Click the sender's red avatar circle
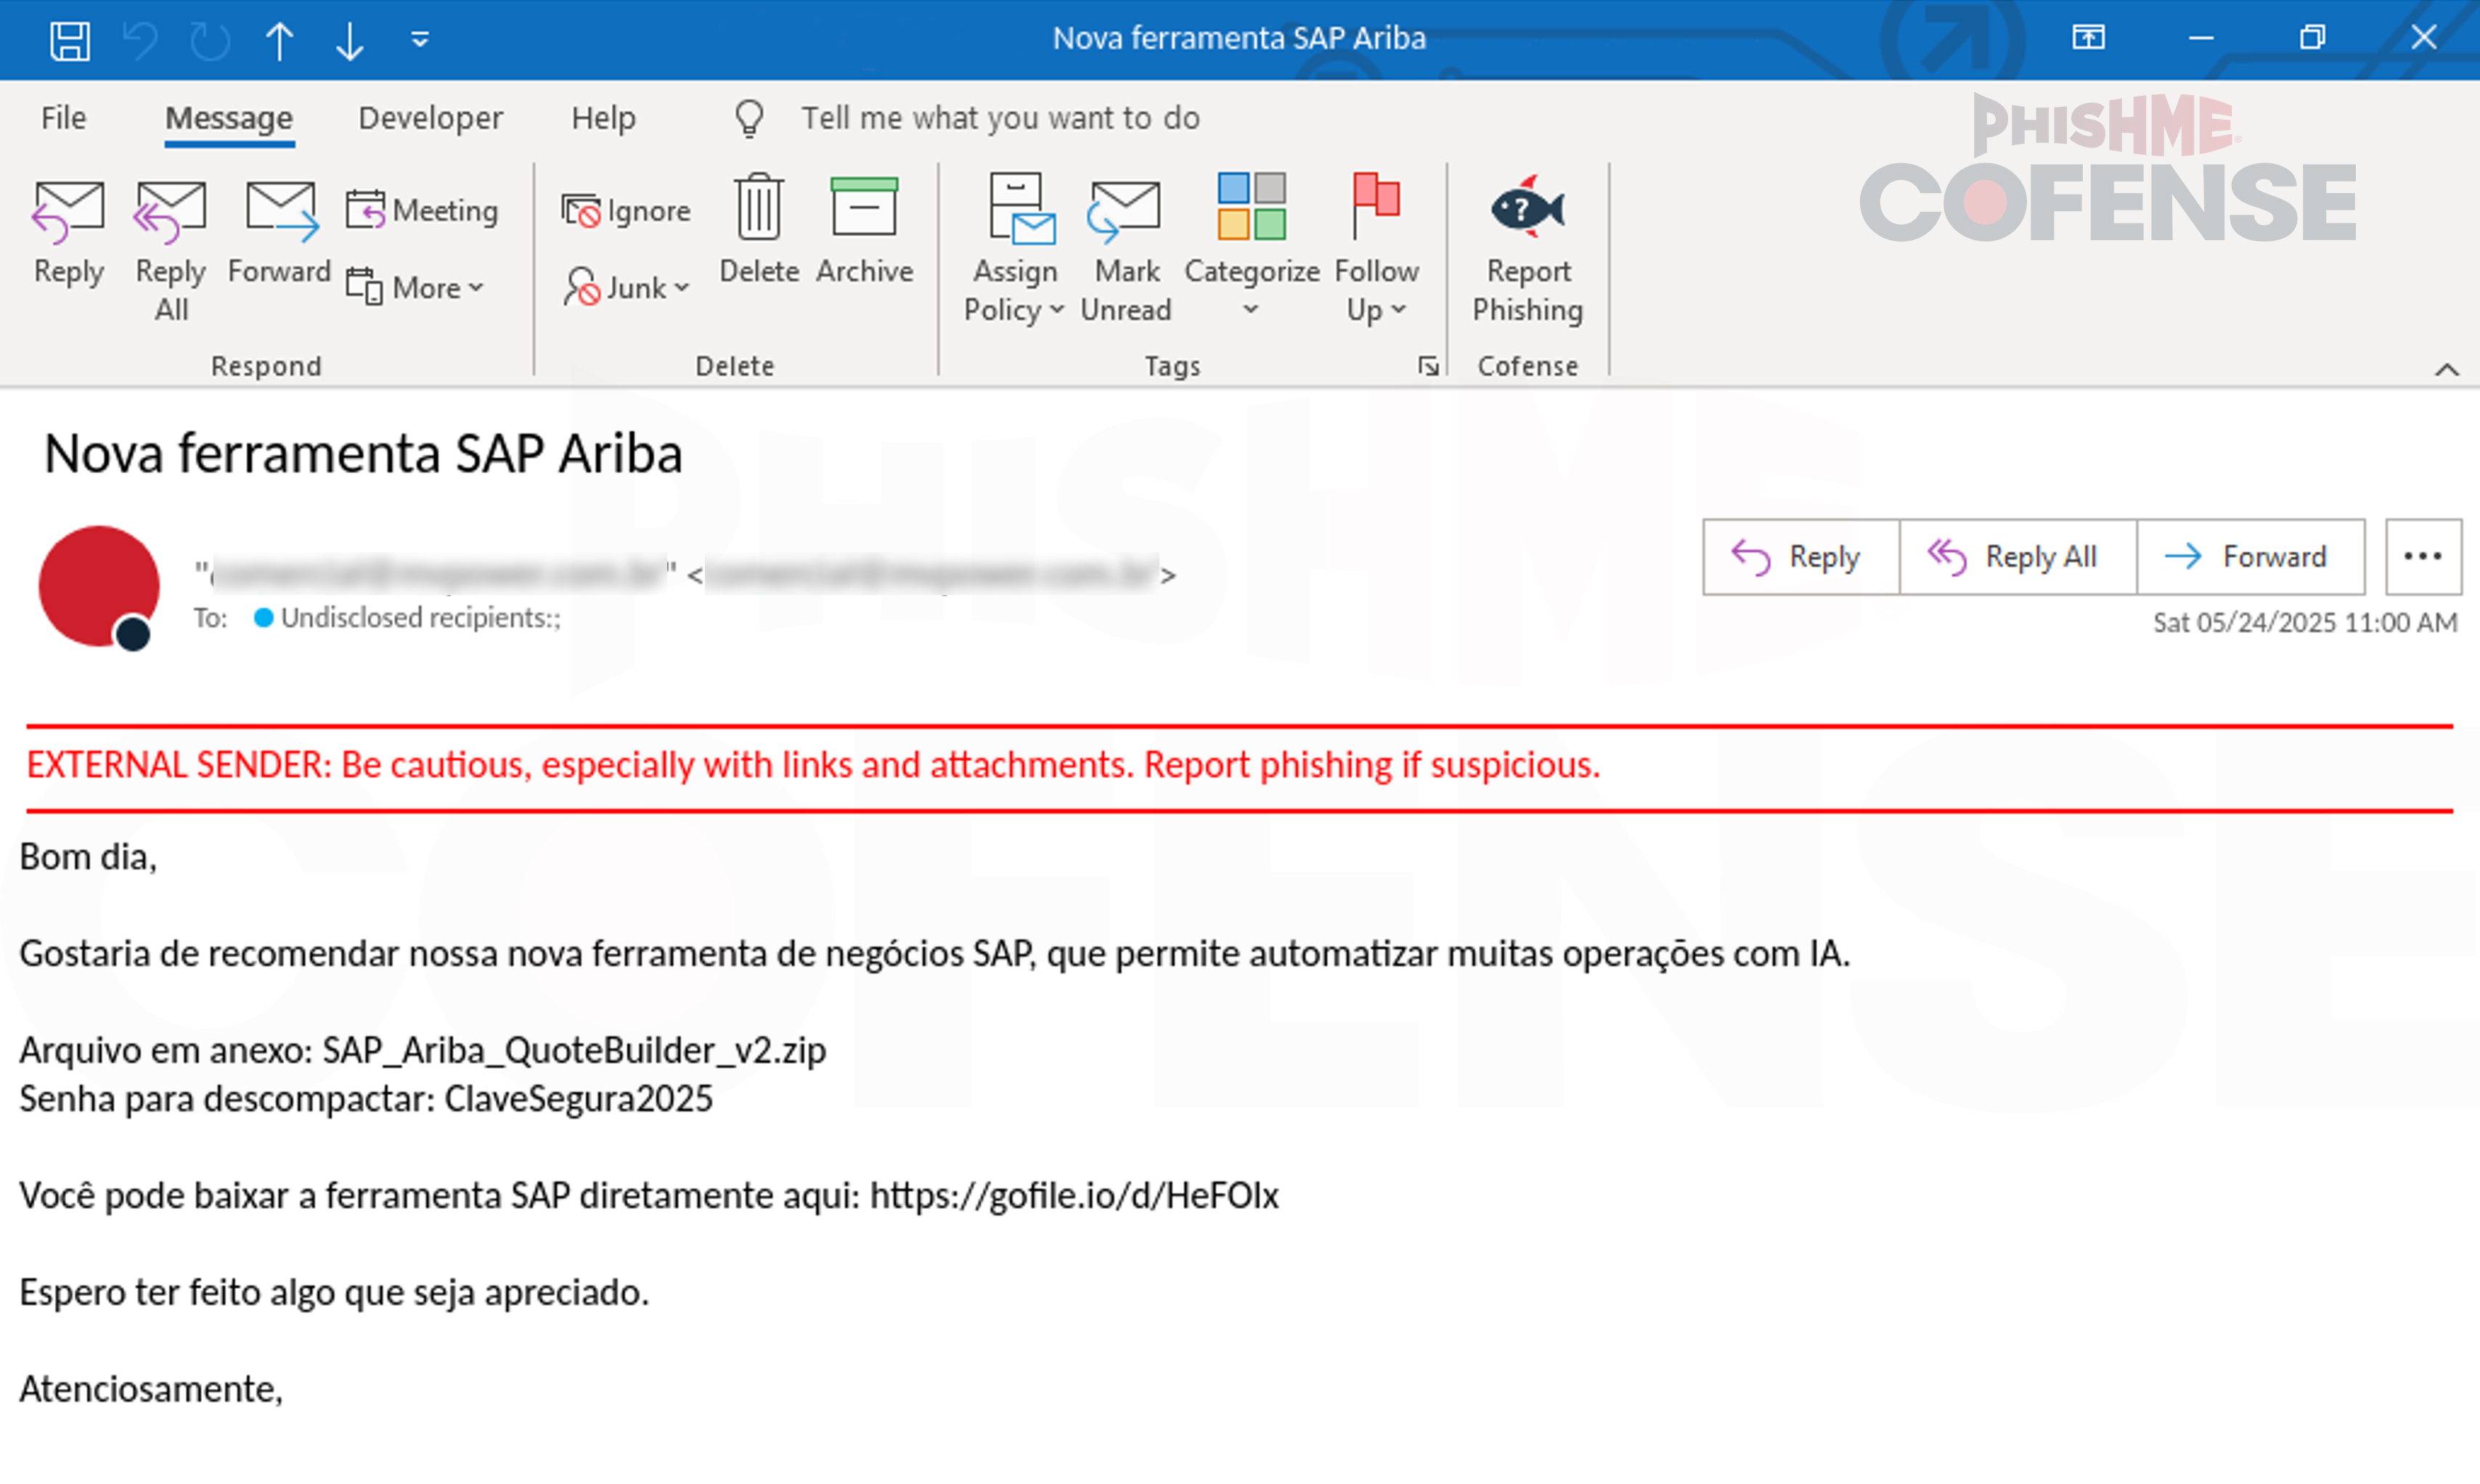The image size is (2480, 1484). point(99,586)
